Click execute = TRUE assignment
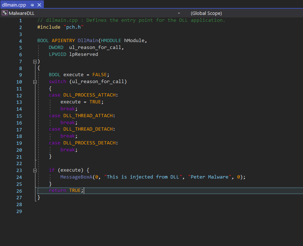The height and width of the screenshot is (246, 303). 82,102
